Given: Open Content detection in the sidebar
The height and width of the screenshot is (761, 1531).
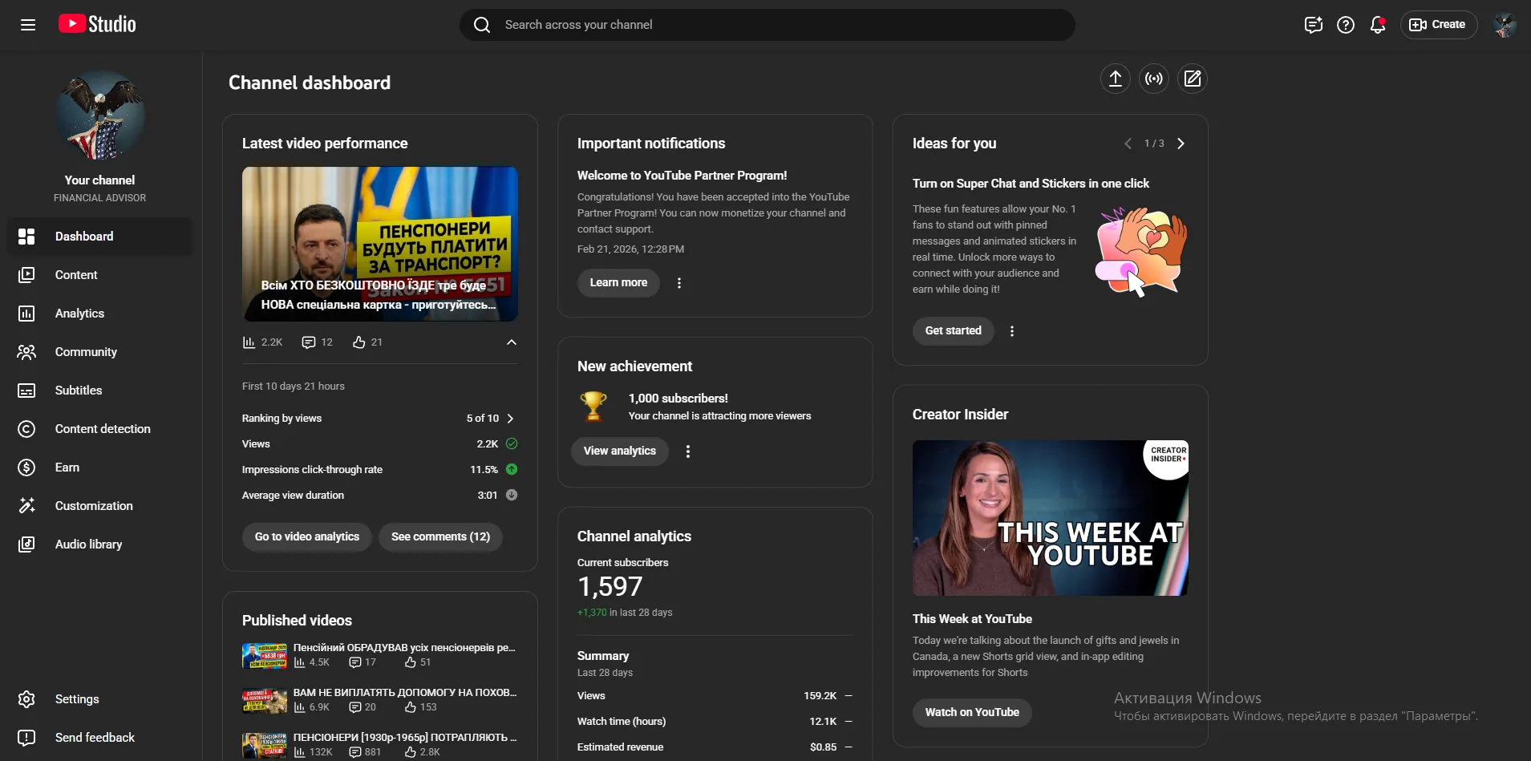Looking at the screenshot, I should 100,429.
